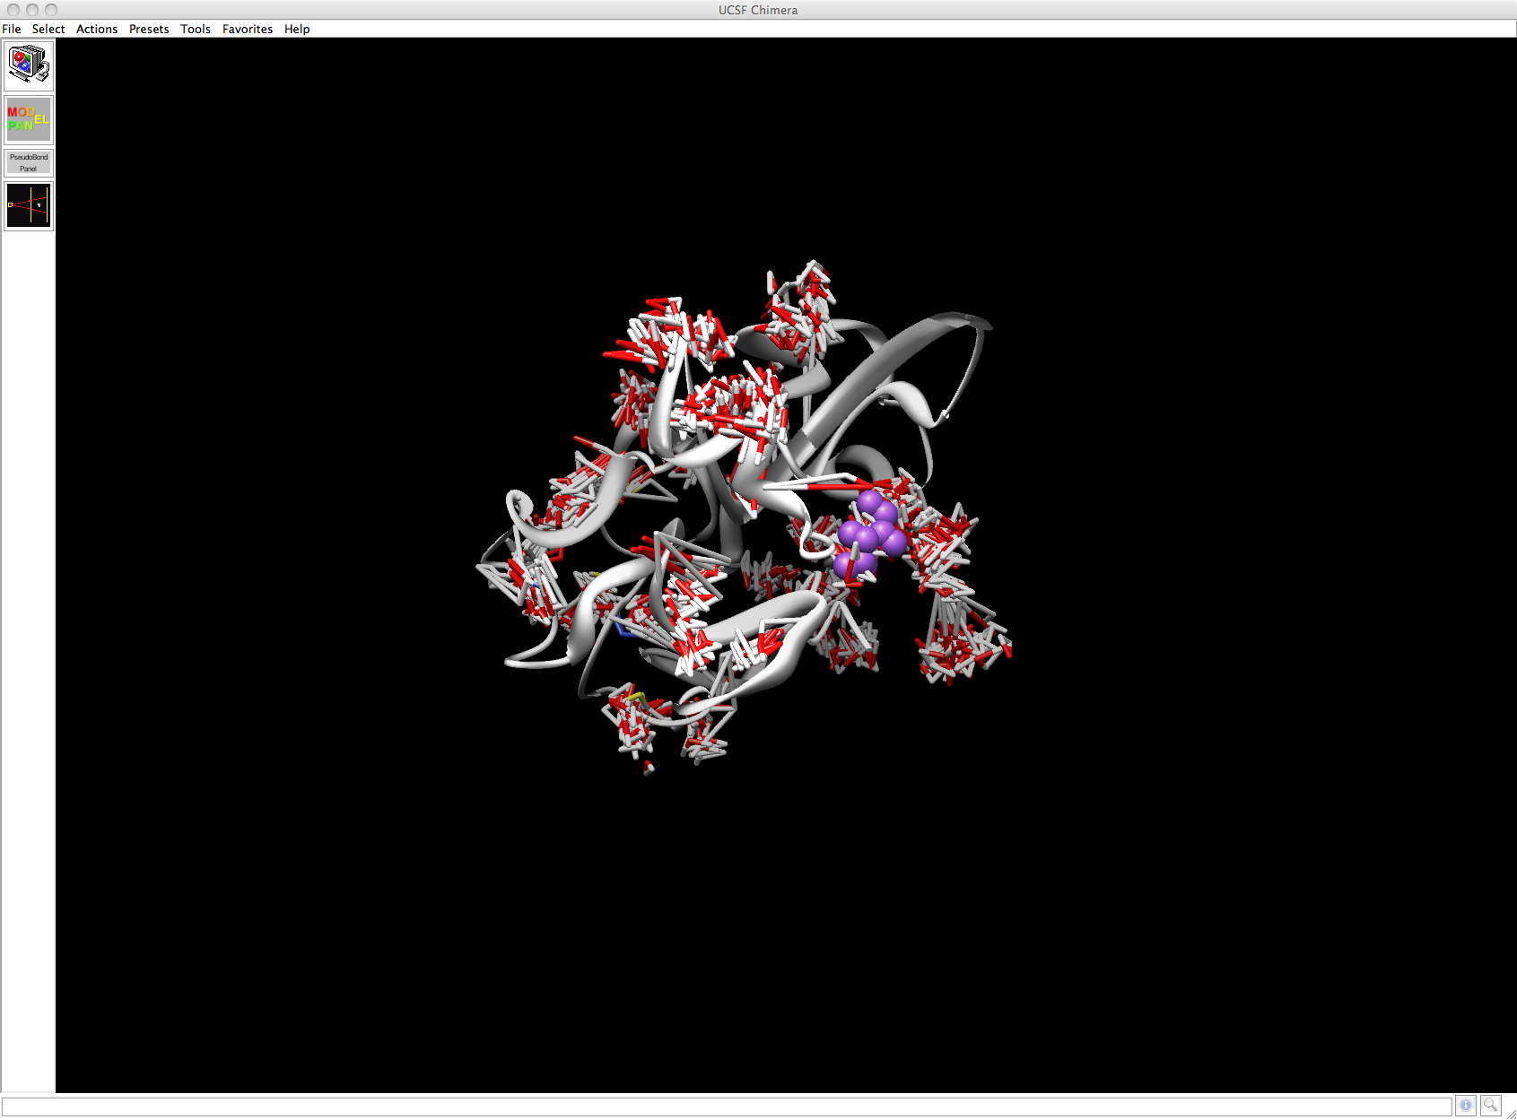Open the Model Panel from the toolbar
1517x1120 pixels.
tap(29, 120)
